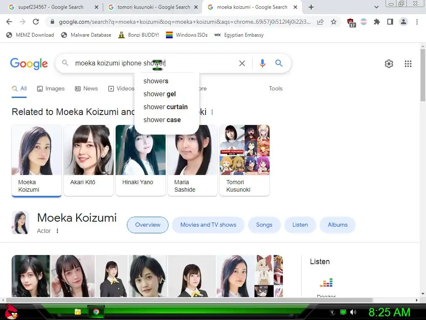The height and width of the screenshot is (320, 426).
Task: Select the All results tab
Action: tap(19, 88)
